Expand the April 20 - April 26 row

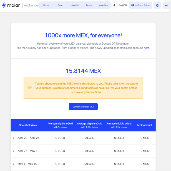coord(14,138)
